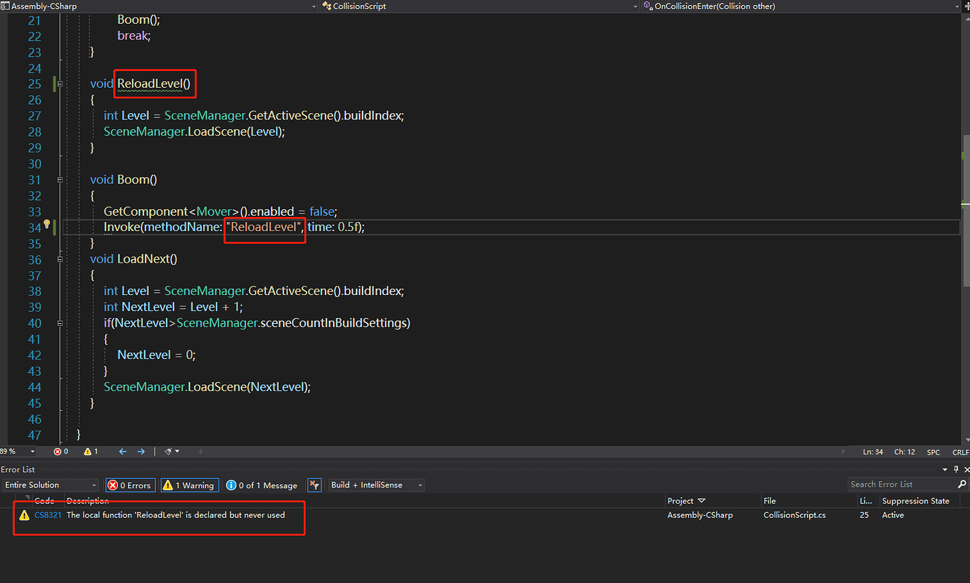
Task: Click the magnifier icon in the Search Error List box
Action: [962, 484]
